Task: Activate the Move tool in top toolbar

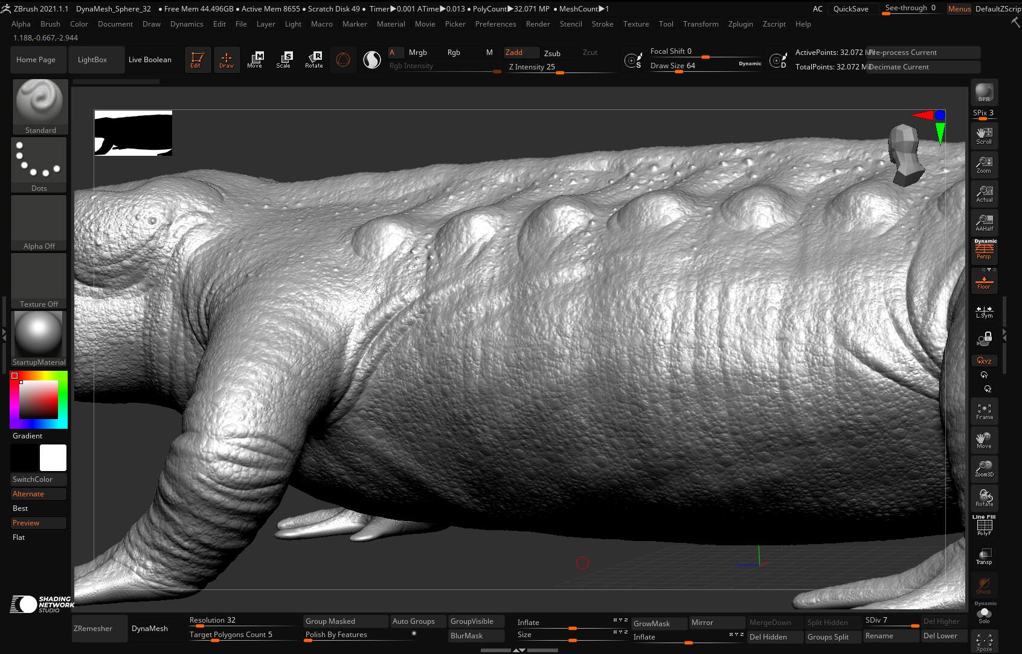Action: coord(254,60)
